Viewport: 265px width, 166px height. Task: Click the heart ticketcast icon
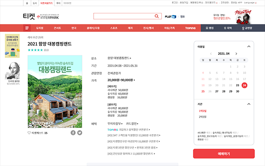point(29,133)
